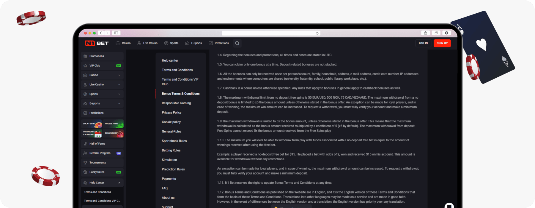Image resolution: width=535 pixels, height=208 pixels.
Task: Open Sports in the top navigation
Action: (171, 43)
